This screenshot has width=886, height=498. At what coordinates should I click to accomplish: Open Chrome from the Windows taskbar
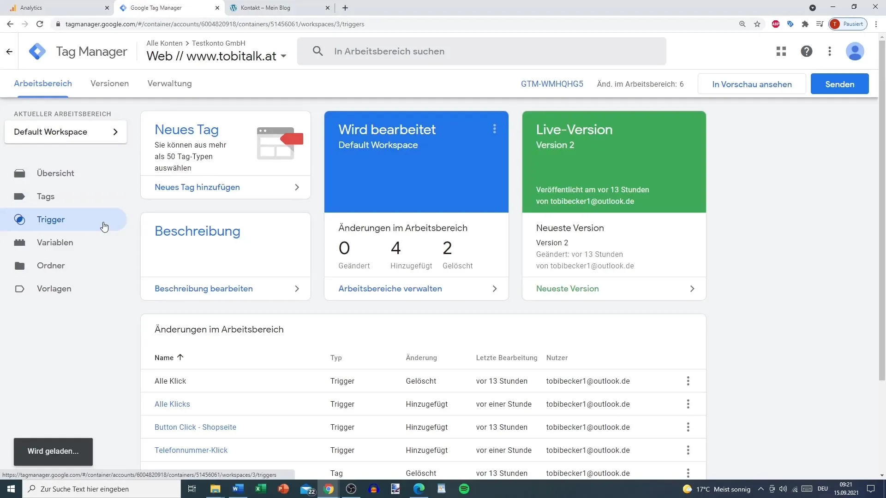pyautogui.click(x=329, y=489)
